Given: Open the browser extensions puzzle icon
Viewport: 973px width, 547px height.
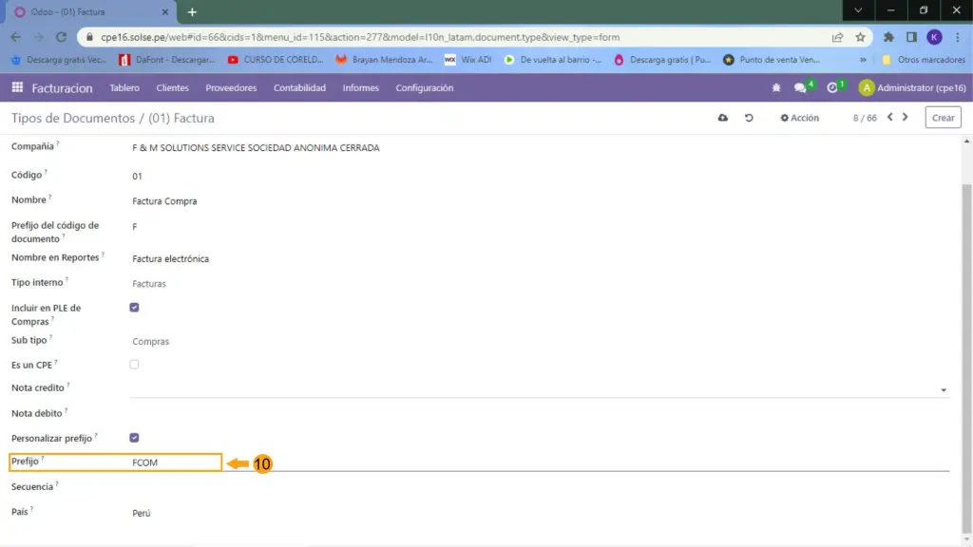Looking at the screenshot, I should (888, 37).
